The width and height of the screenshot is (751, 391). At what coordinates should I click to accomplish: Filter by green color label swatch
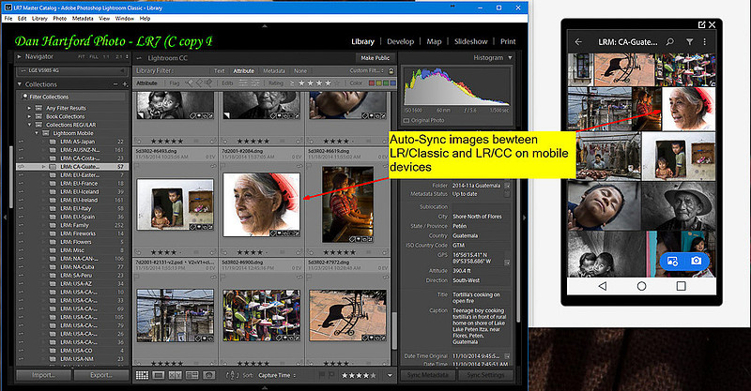click(x=386, y=83)
